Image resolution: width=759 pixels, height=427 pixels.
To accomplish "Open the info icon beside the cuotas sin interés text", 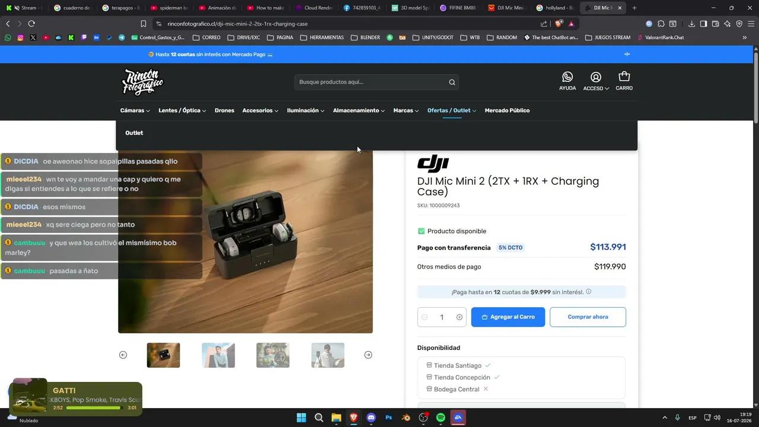I will [x=588, y=292].
